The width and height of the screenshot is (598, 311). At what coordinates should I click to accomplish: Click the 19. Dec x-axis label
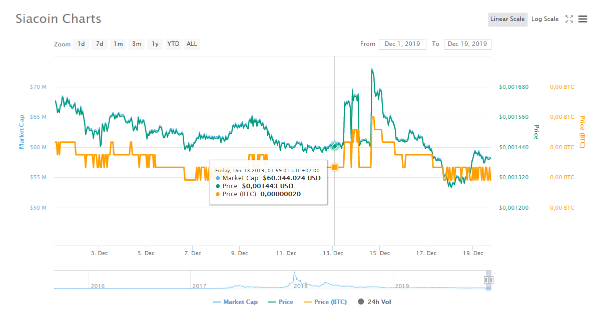click(473, 253)
